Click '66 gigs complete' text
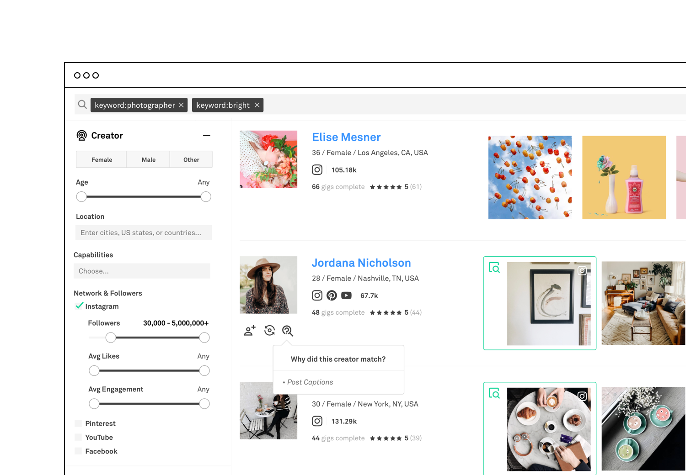The height and width of the screenshot is (475, 686). 338,187
